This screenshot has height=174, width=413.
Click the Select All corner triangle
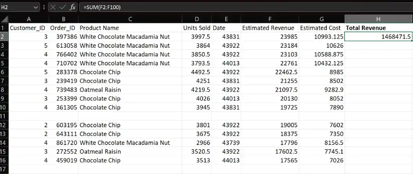point(5,19)
